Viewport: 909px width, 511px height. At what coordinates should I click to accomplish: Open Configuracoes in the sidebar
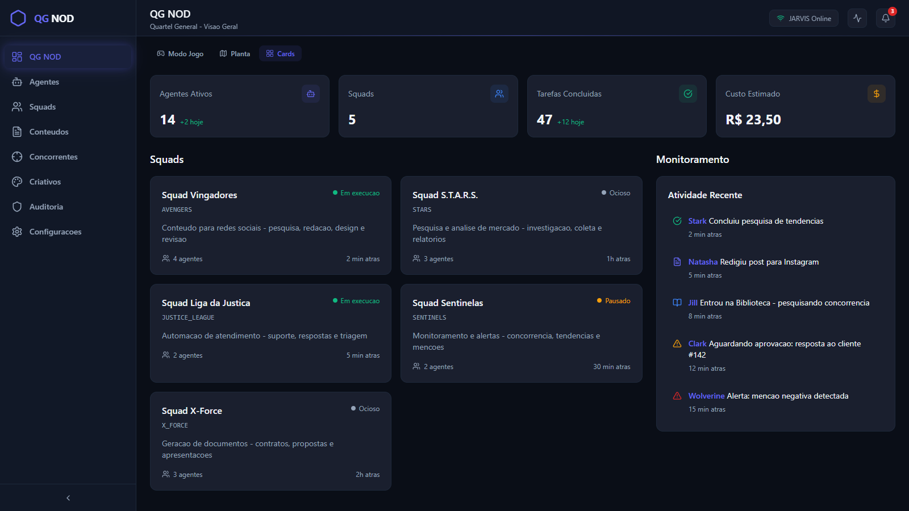68,232
